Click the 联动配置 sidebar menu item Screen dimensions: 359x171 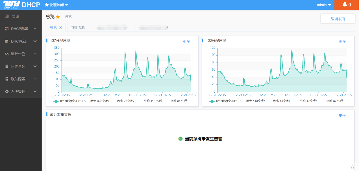[18, 79]
